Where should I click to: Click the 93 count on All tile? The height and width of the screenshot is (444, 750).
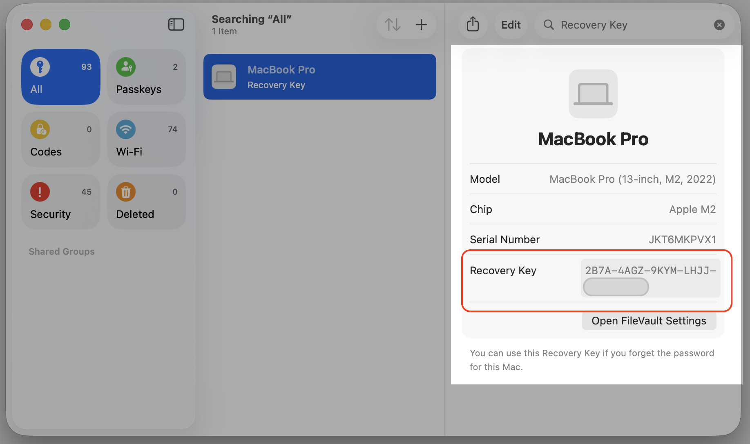(x=87, y=67)
